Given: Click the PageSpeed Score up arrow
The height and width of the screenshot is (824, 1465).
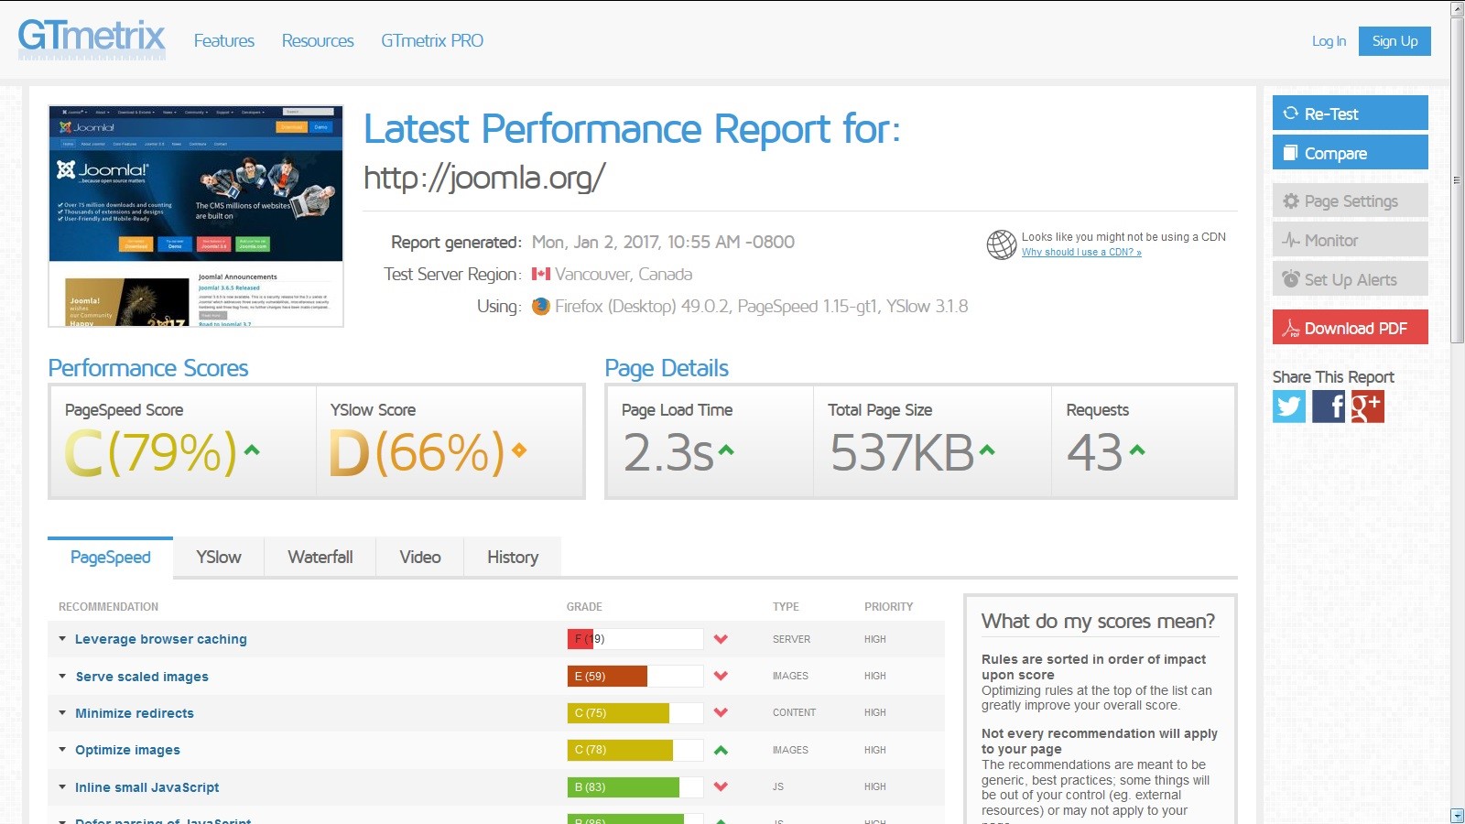Looking at the screenshot, I should point(252,450).
